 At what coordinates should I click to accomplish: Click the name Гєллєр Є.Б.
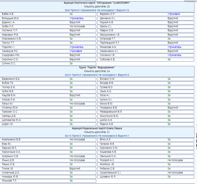(x=9, y=87)
